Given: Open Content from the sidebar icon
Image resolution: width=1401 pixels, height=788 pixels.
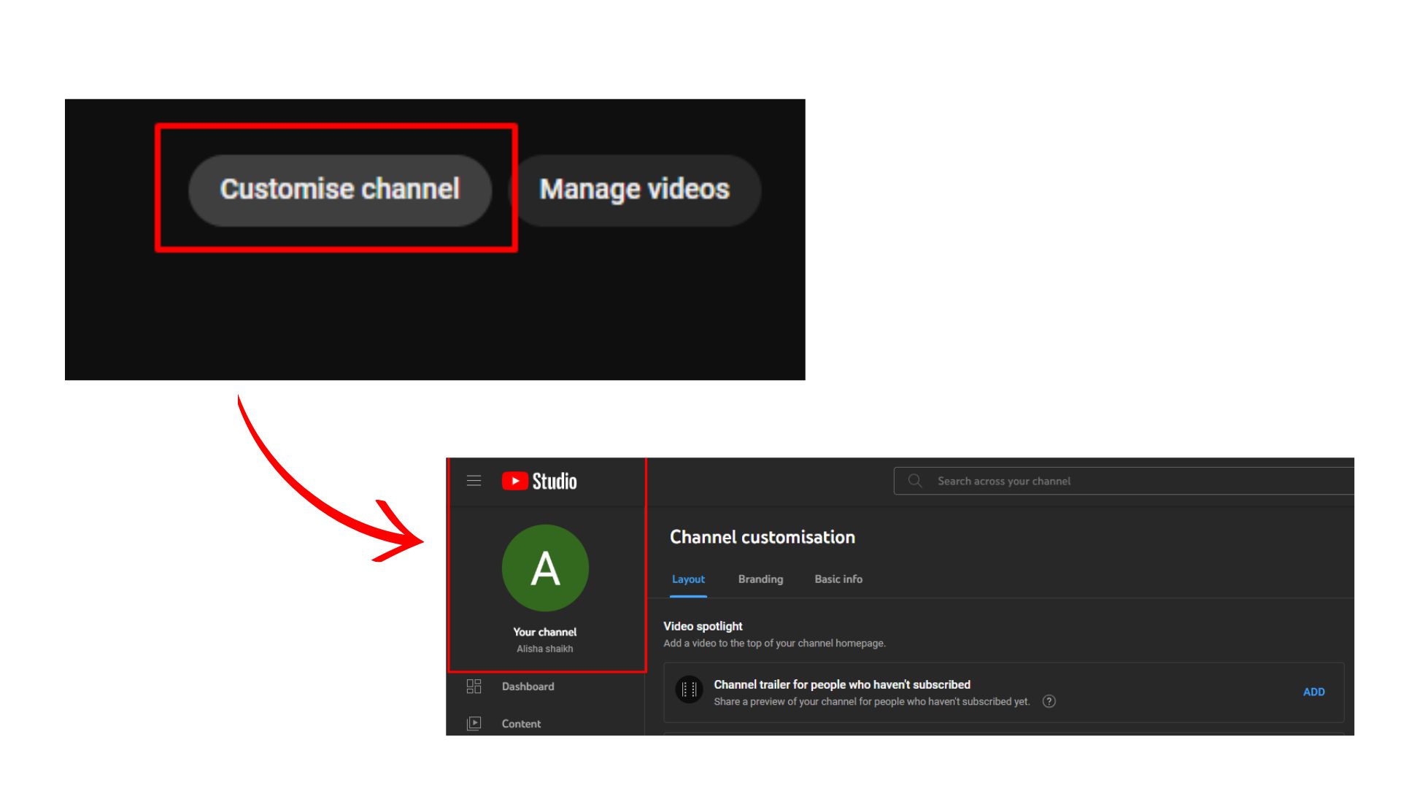Looking at the screenshot, I should [x=474, y=723].
